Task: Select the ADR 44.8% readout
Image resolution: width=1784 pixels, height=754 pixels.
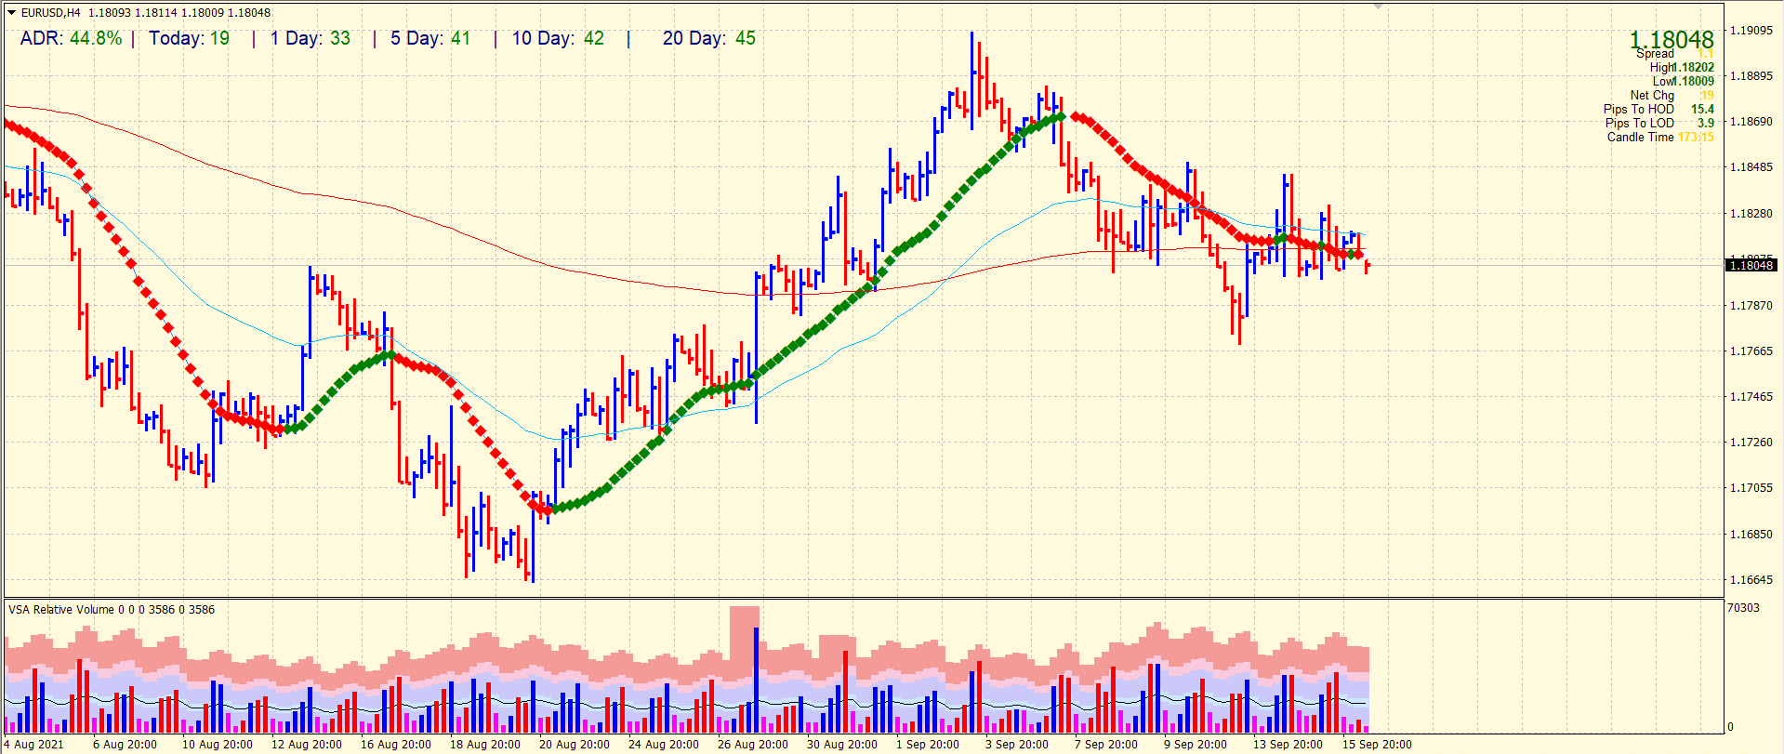Action: (71, 39)
